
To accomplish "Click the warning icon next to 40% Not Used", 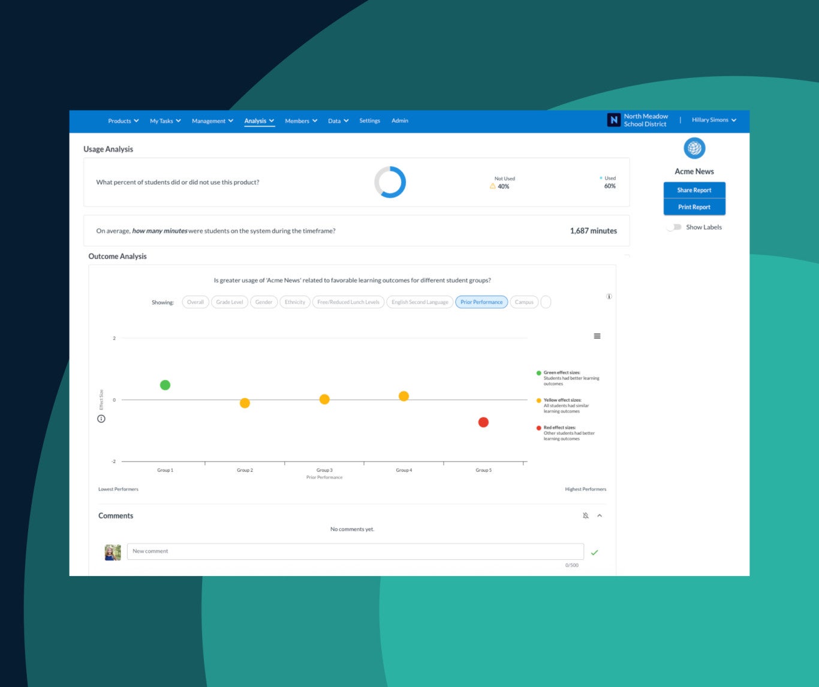I will pos(493,186).
